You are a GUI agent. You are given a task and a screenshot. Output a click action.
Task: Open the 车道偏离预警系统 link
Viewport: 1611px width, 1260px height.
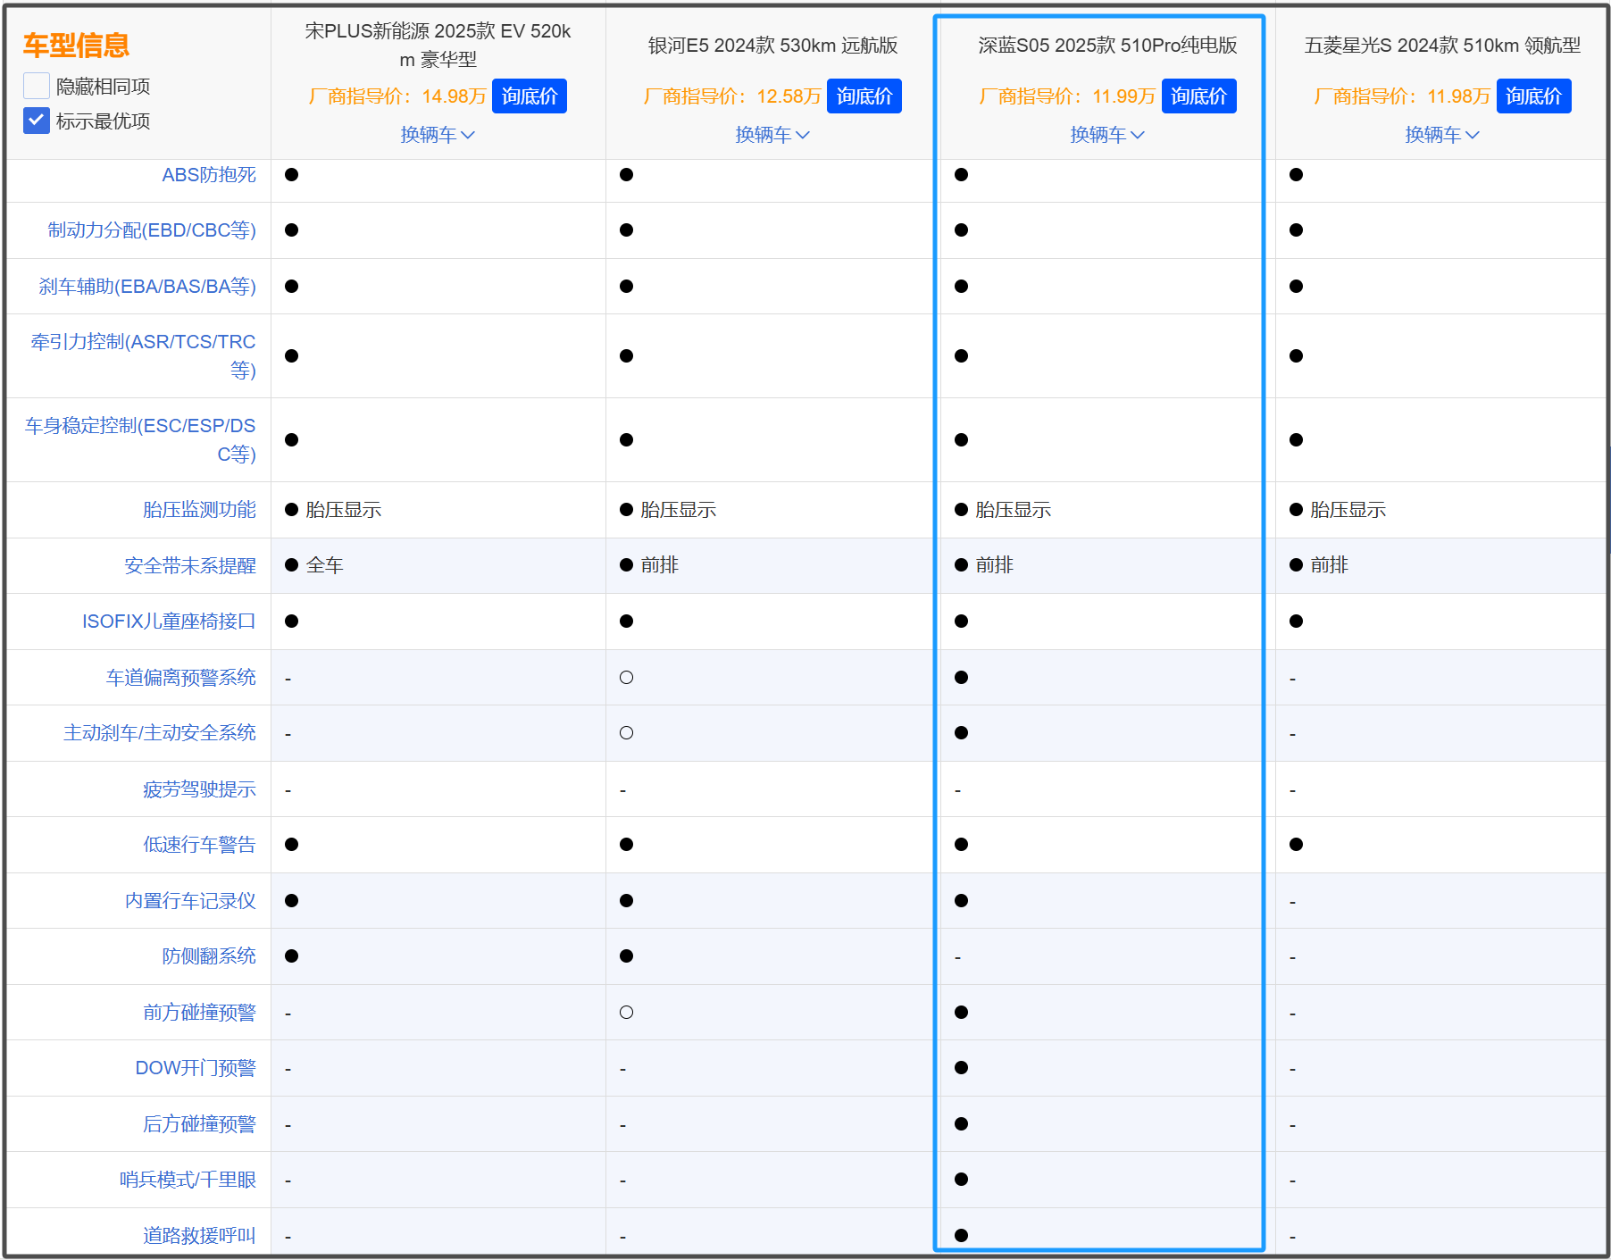pyautogui.click(x=181, y=678)
